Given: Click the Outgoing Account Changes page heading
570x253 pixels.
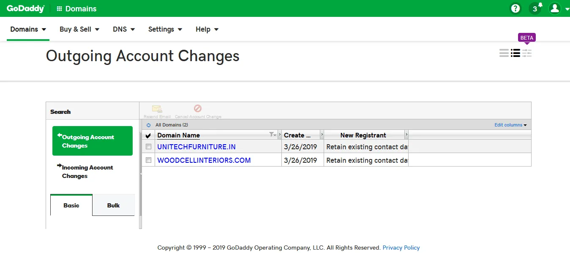Looking at the screenshot, I should click(143, 56).
